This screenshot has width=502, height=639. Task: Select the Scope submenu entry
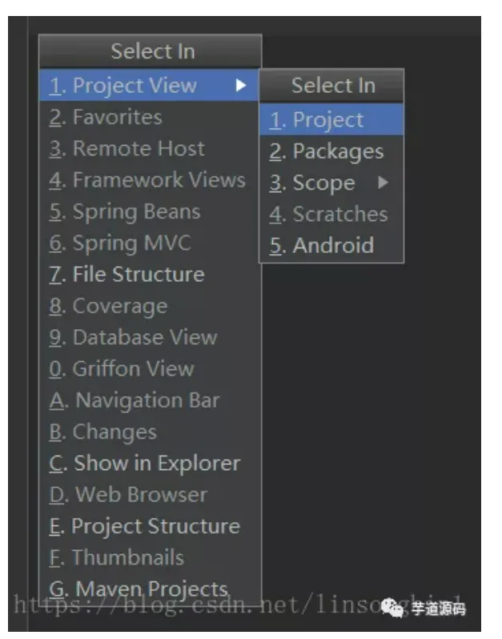point(331,183)
